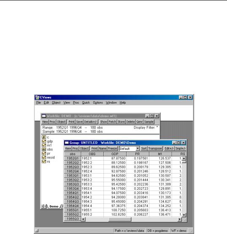Open the Quick menu

(86, 103)
